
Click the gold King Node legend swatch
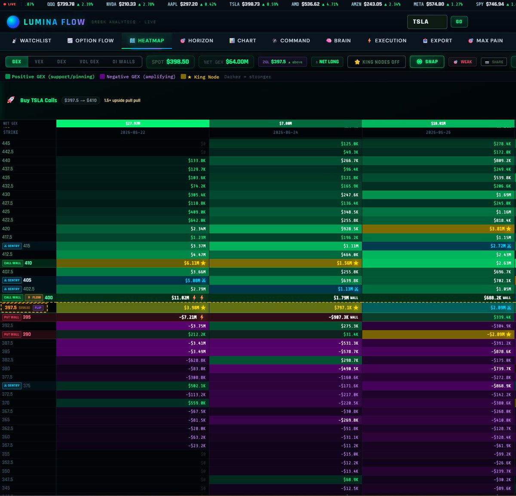pyautogui.click(x=184, y=77)
